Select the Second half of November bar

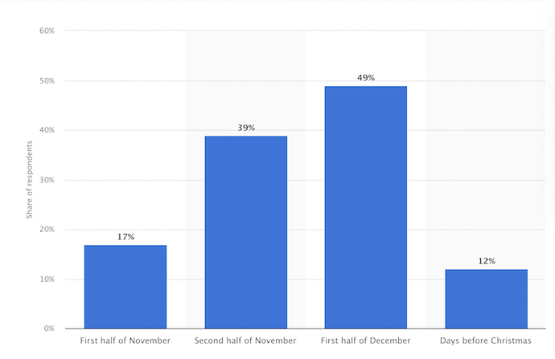(x=245, y=232)
